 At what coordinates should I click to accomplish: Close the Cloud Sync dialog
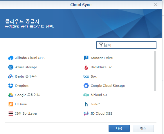tap(156, 5)
